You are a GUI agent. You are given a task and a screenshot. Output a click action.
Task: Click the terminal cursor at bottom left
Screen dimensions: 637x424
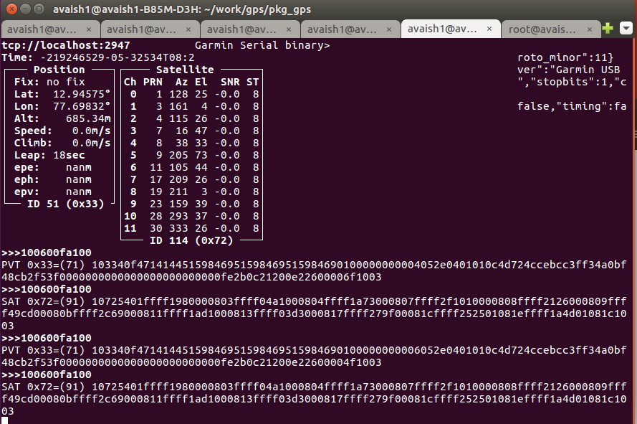[5, 420]
